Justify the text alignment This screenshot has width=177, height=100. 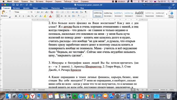pyautogui.click(x=69, y=16)
